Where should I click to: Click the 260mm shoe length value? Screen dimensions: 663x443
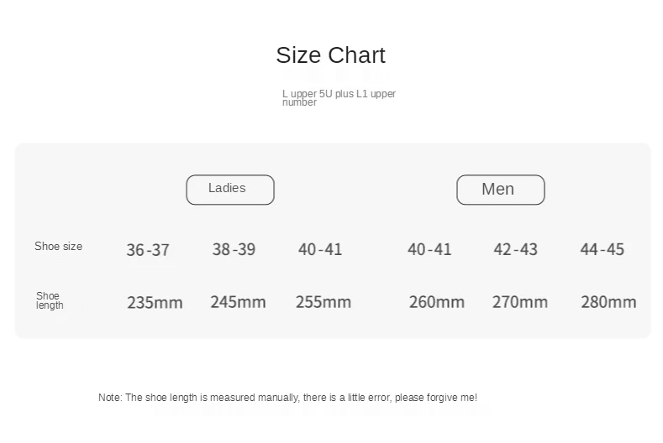437,302
